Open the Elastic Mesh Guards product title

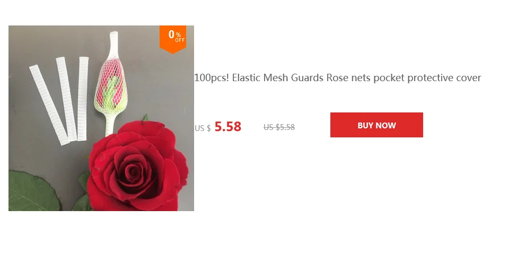coord(338,78)
